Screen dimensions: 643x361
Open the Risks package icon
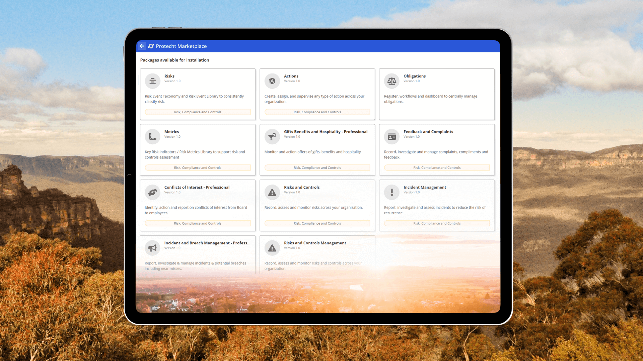[x=152, y=81]
